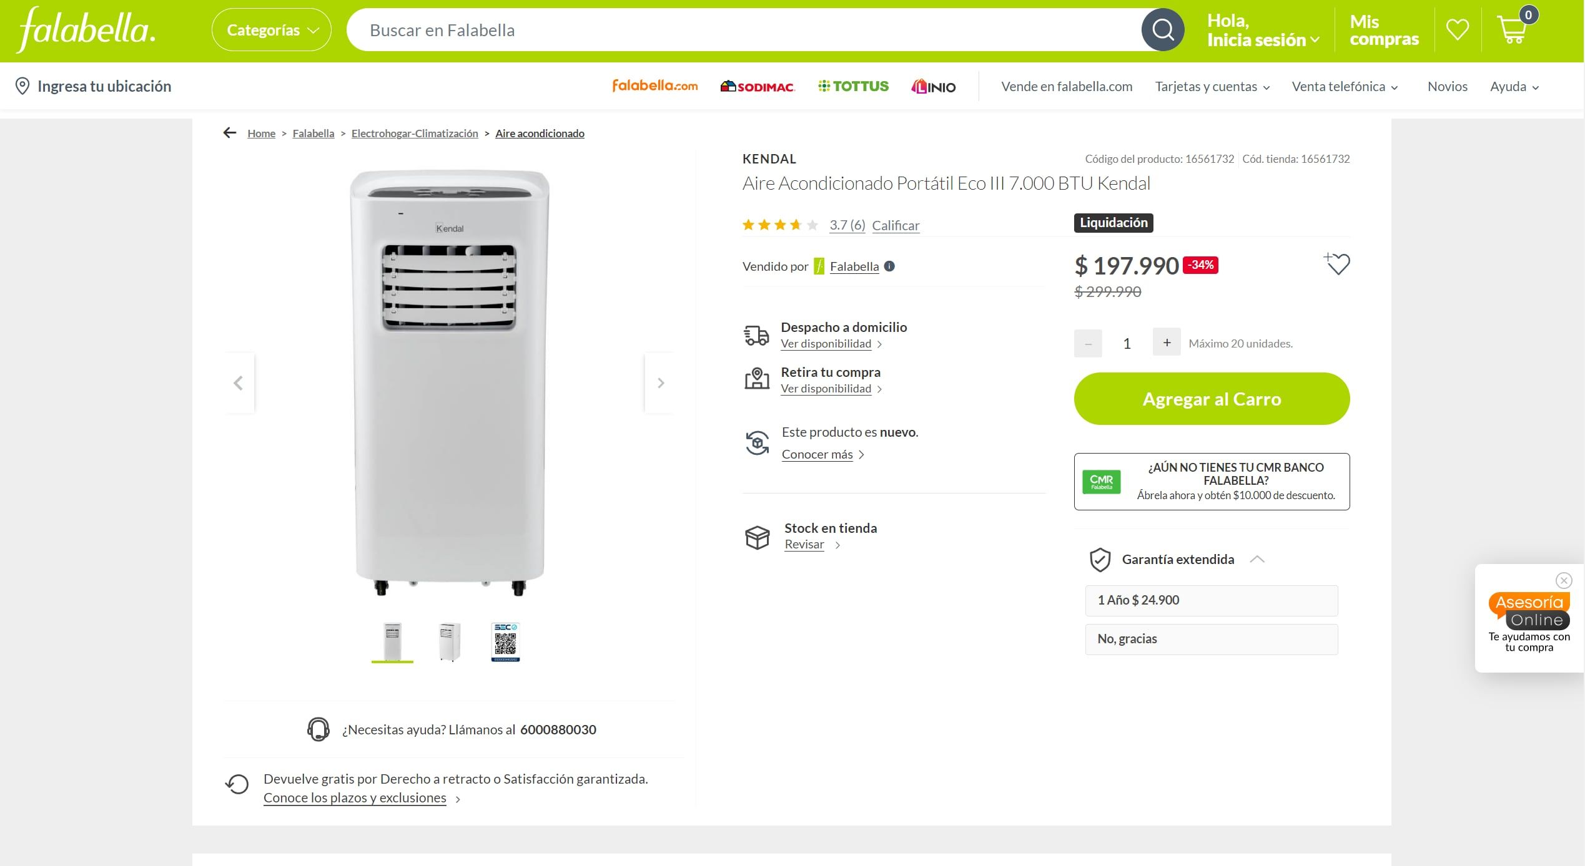This screenshot has width=1585, height=866.
Task: Select the 1 Año $ 24.900 warranty option
Action: (1211, 600)
